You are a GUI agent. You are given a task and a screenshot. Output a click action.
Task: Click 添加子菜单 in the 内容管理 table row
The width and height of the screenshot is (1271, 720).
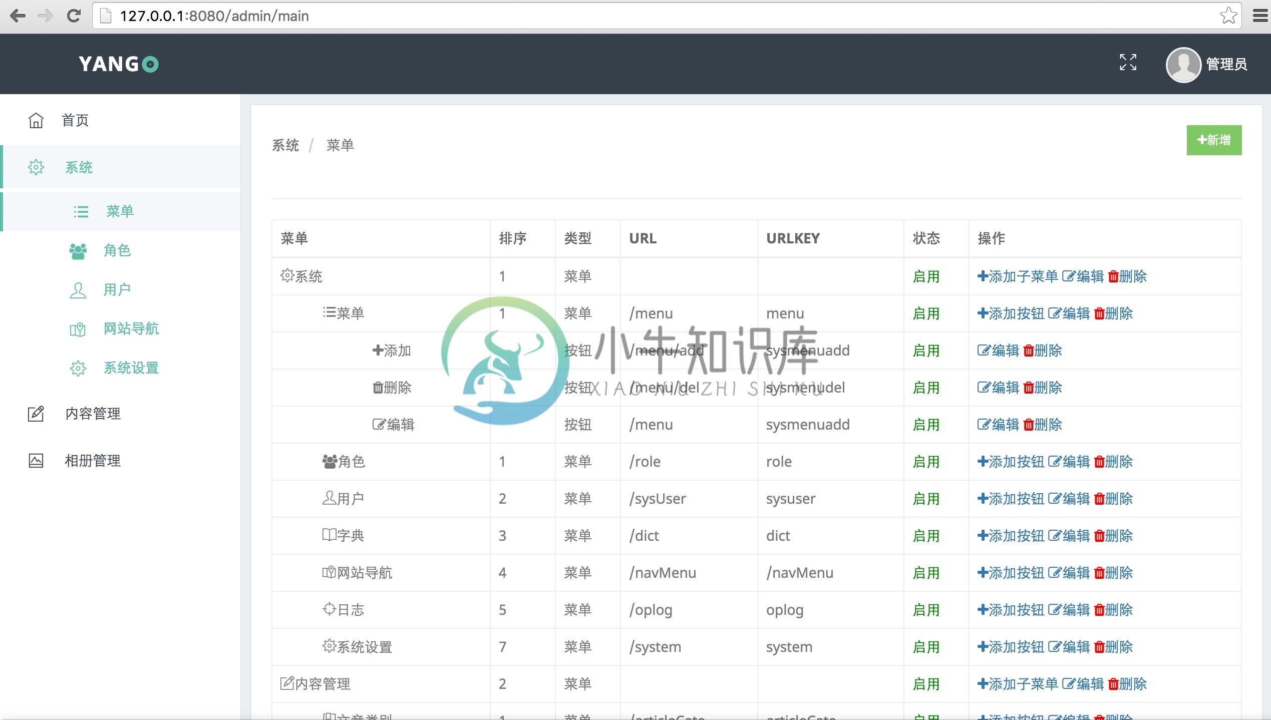(x=1018, y=684)
